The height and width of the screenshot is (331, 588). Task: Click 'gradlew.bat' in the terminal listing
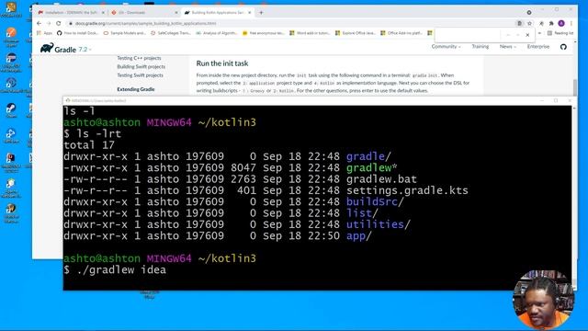pyautogui.click(x=381, y=179)
